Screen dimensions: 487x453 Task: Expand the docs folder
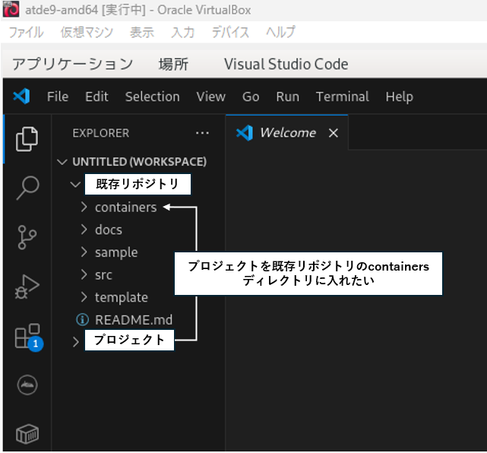[108, 230]
